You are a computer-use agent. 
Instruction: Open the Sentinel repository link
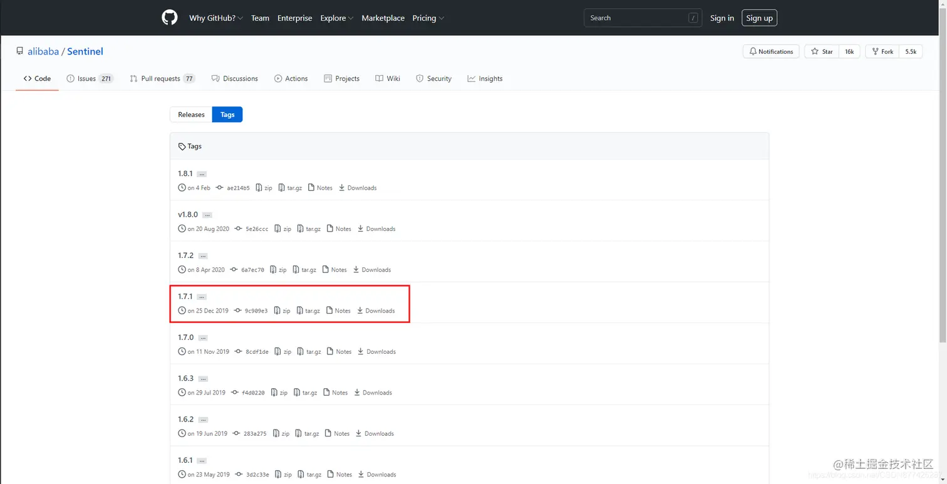(85, 51)
